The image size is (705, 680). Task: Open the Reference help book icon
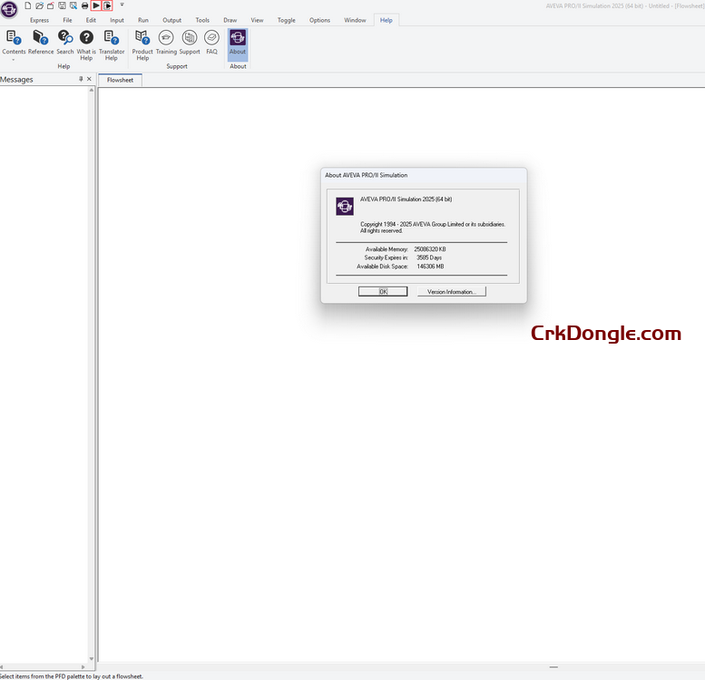click(40, 39)
